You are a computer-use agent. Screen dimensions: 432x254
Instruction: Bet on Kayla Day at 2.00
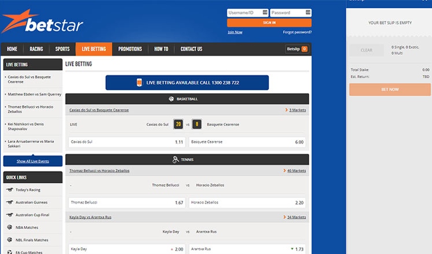[127, 249]
